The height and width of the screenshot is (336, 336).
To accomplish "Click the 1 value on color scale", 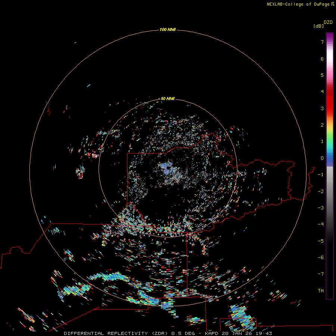I will click(x=322, y=141).
